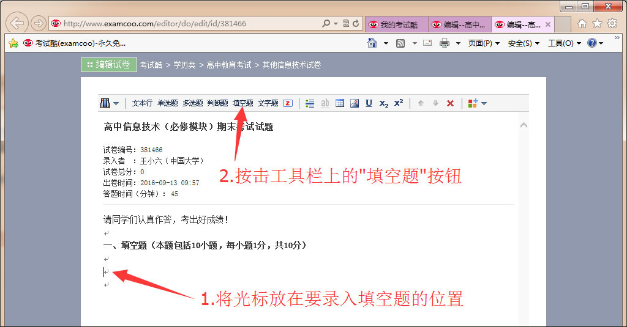
Task: Switch to the 我的考试酷 browser tab
Action: click(396, 25)
